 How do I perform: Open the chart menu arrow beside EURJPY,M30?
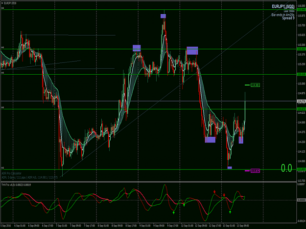2,3
